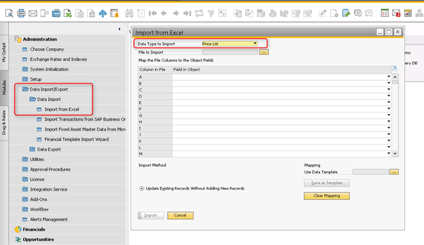Click the yellow-topped calendar grid icon
The height and width of the screenshot is (245, 424).
(408, 13)
